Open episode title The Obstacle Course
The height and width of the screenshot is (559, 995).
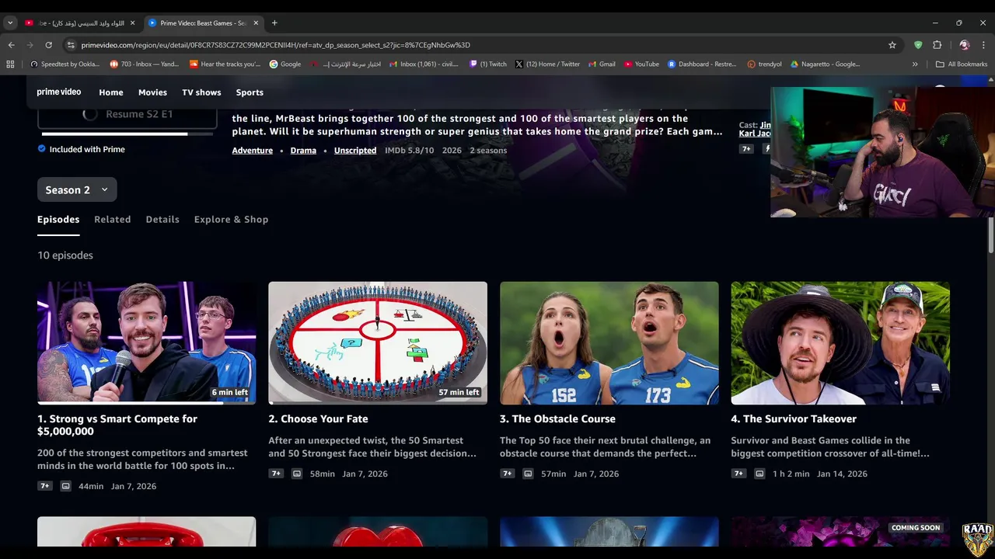[x=557, y=418]
